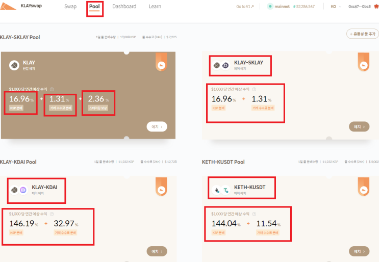Click the KLAY-KDAI Pool heading
The image size is (379, 262).
coord(18,162)
